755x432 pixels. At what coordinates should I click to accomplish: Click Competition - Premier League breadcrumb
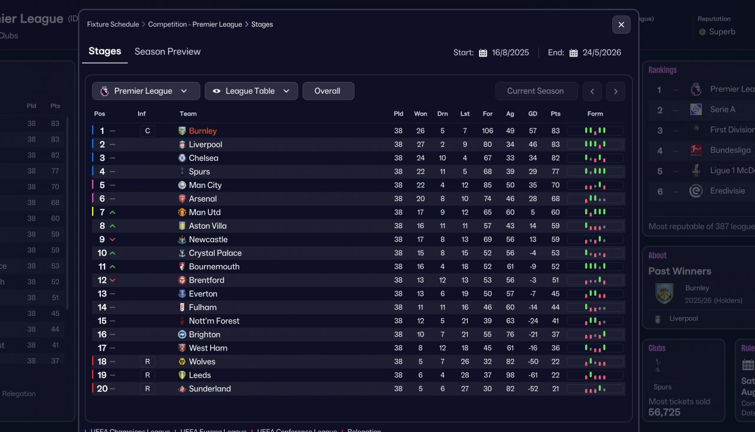click(x=195, y=24)
